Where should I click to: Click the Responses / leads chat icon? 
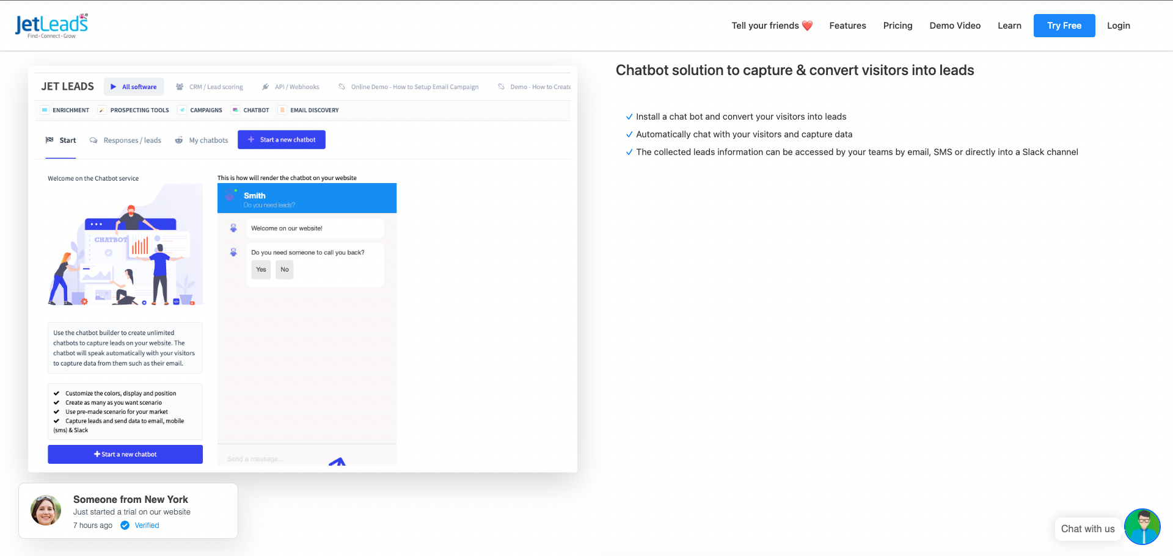pyautogui.click(x=93, y=140)
